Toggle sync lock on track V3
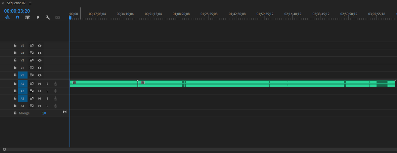Image resolution: width=397 pixels, height=153 pixels. pyautogui.click(x=32, y=60)
